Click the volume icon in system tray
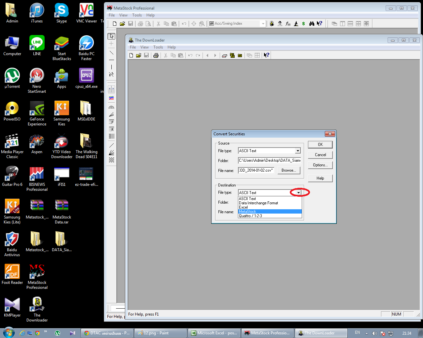The image size is (423, 338). pos(374,333)
